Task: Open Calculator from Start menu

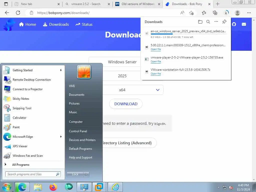Action: click(x=33, y=117)
